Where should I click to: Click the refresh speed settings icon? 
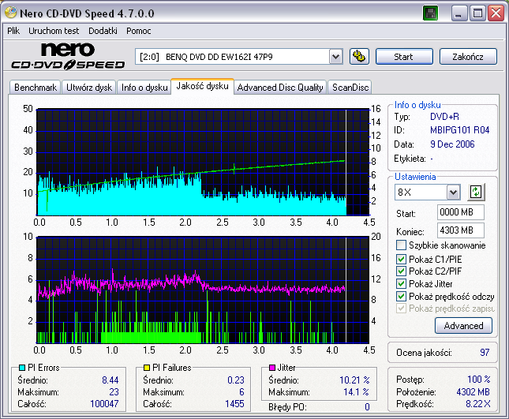476,192
